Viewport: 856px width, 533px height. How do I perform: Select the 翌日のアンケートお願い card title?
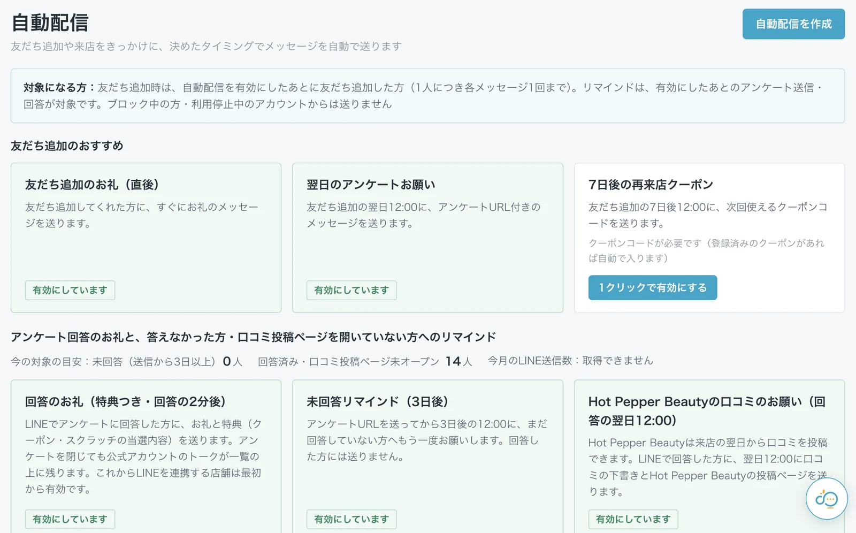[x=371, y=185]
